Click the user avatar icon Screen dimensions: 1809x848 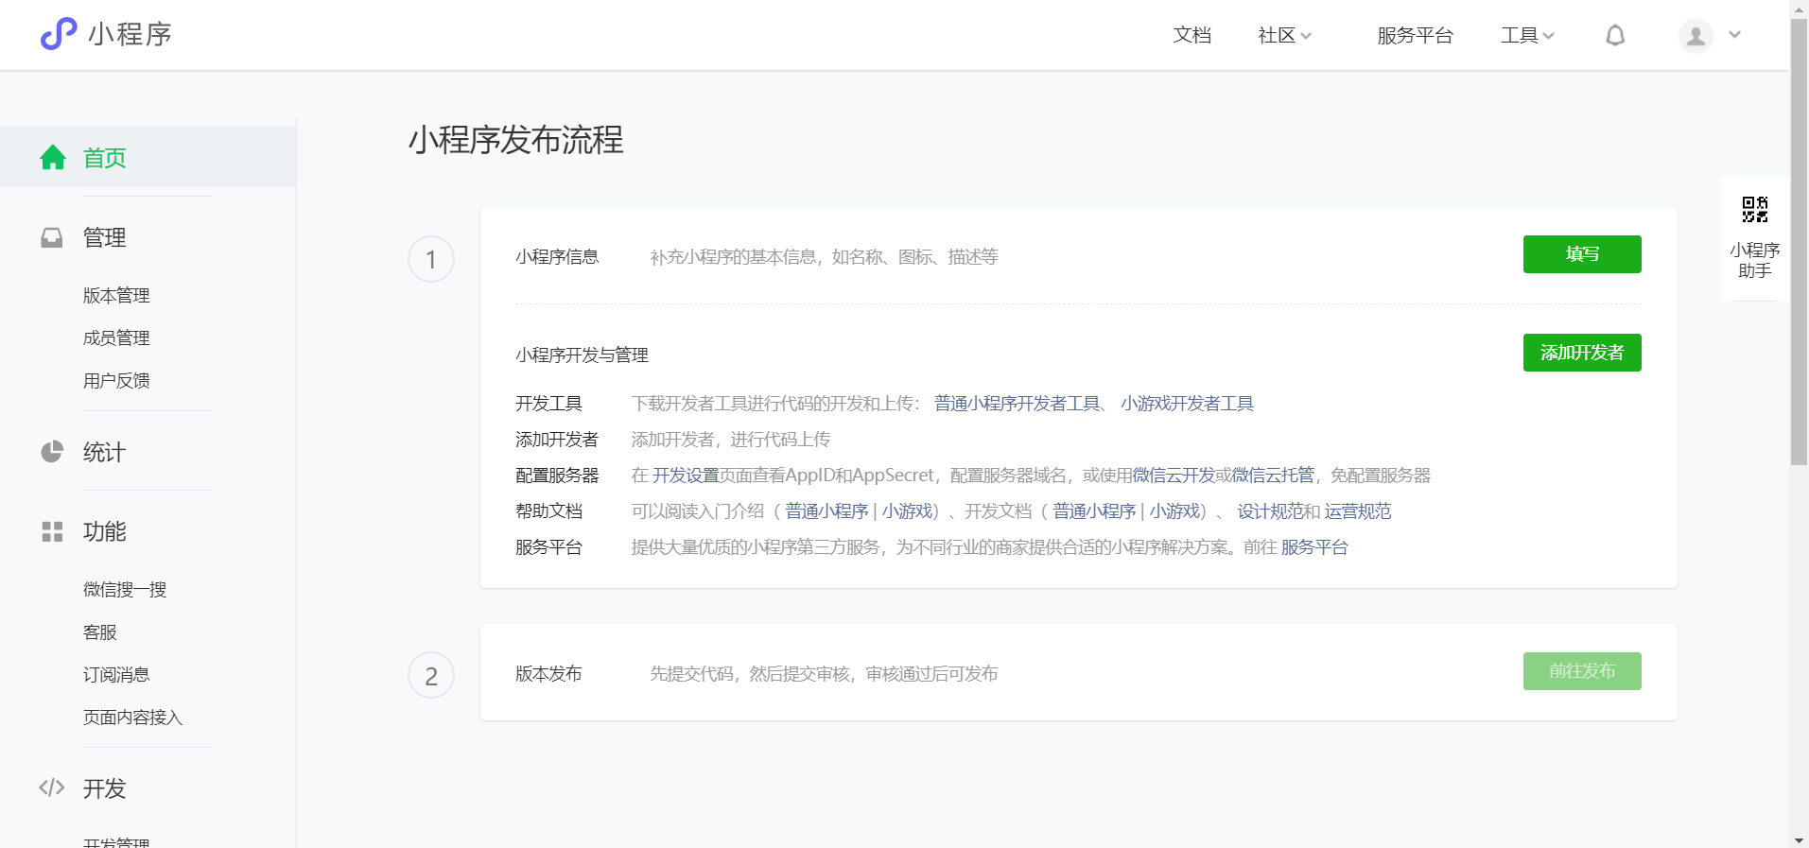[x=1696, y=36]
